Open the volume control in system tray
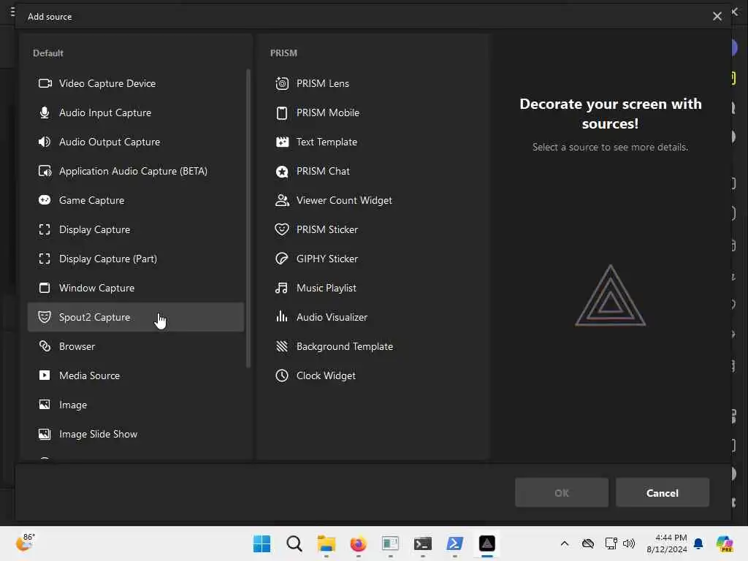Image resolution: width=748 pixels, height=561 pixels. [629, 543]
